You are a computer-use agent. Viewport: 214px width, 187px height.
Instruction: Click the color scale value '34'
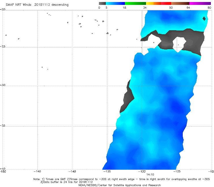pos(145,7)
